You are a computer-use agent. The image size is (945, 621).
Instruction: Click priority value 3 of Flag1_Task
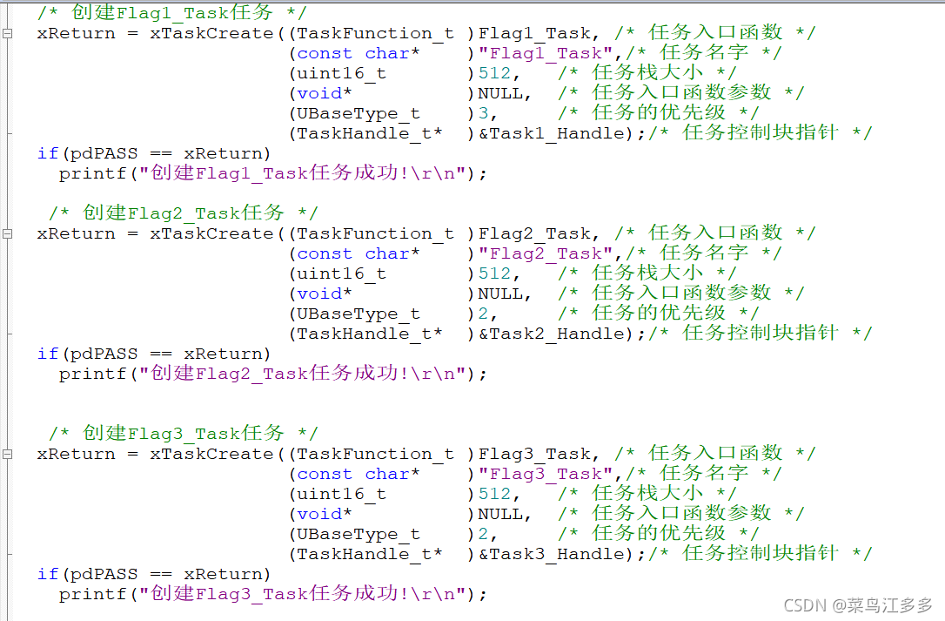click(483, 113)
